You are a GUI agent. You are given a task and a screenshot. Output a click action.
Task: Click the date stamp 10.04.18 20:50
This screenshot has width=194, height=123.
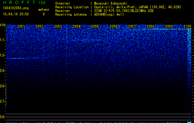coord(16,14)
